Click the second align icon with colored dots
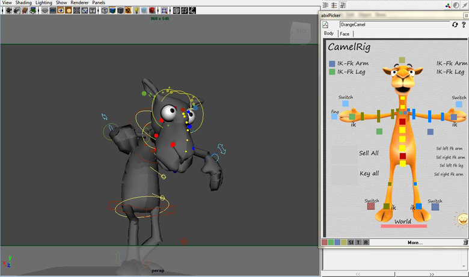The width and height of the screenshot is (469, 277). 334,5
